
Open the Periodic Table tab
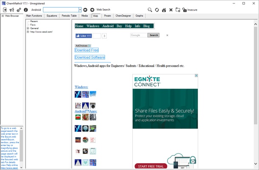(x=69, y=16)
